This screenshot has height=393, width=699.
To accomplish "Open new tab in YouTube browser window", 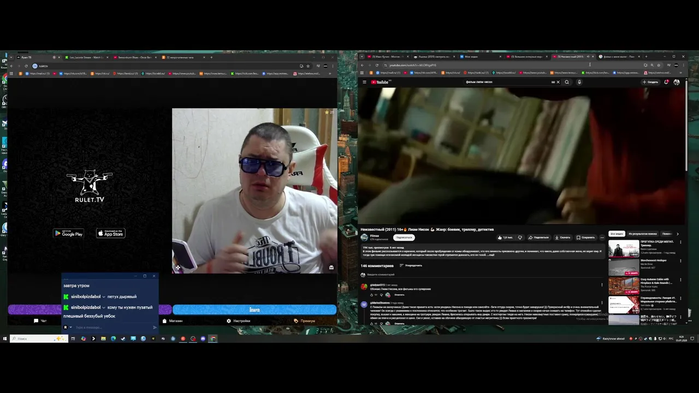I will [646, 57].
